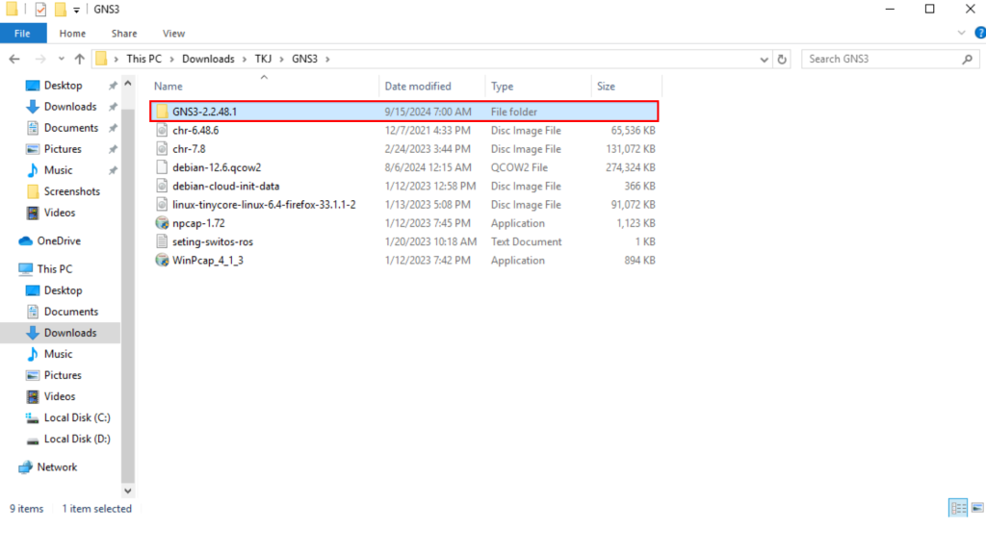The height and width of the screenshot is (554, 986).
Task: Expand the ribbon using the chevron
Action: pos(960,33)
